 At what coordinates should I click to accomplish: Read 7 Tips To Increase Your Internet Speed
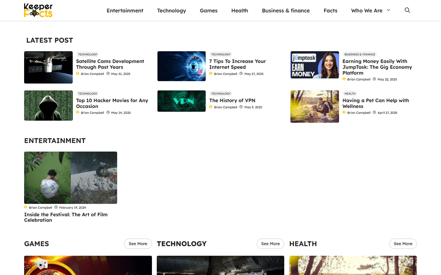(237, 64)
